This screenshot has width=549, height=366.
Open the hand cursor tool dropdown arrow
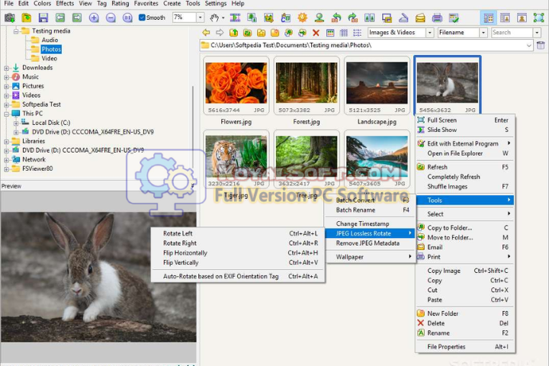click(x=223, y=18)
